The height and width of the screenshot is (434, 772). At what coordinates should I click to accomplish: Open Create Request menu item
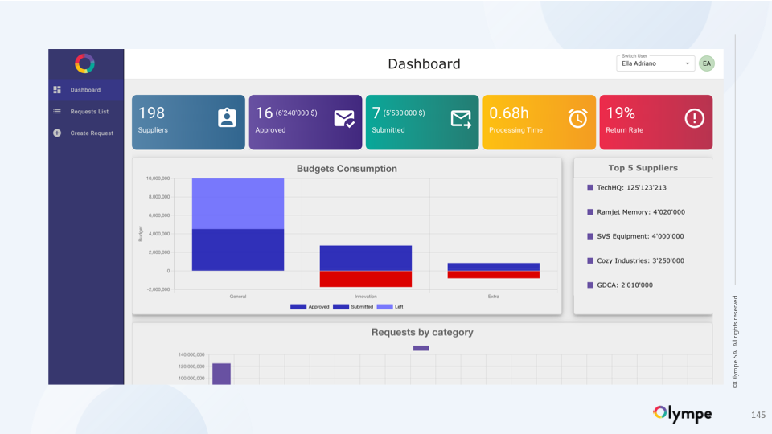(x=86, y=133)
